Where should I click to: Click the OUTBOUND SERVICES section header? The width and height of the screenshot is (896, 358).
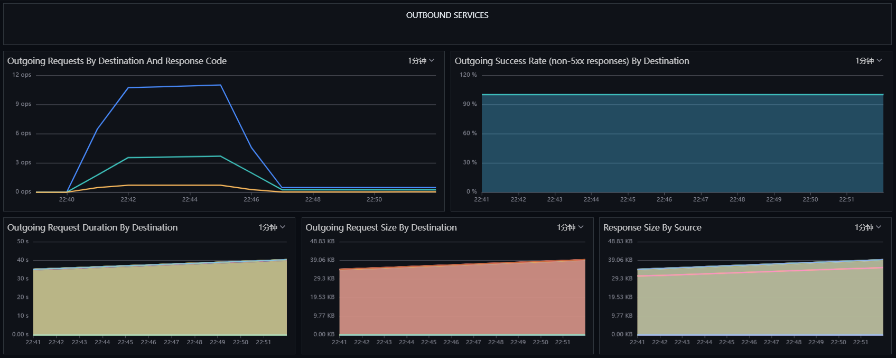point(447,15)
